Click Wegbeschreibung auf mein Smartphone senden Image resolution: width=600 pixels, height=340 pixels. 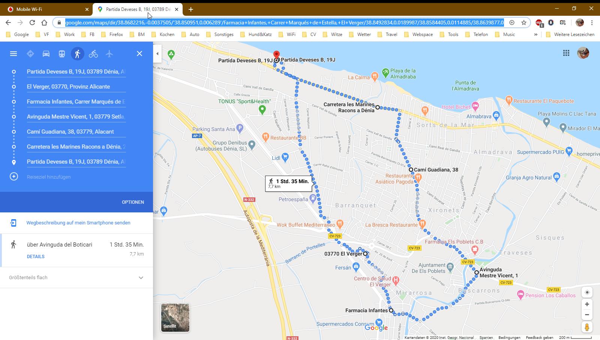[78, 223]
